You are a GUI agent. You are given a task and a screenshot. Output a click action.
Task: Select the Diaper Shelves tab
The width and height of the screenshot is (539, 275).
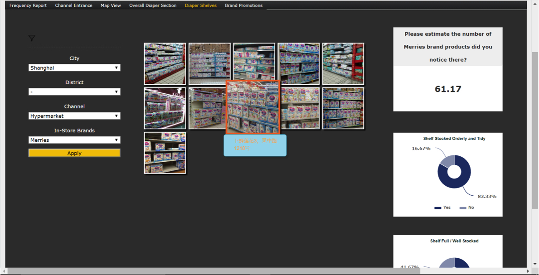[x=201, y=5]
